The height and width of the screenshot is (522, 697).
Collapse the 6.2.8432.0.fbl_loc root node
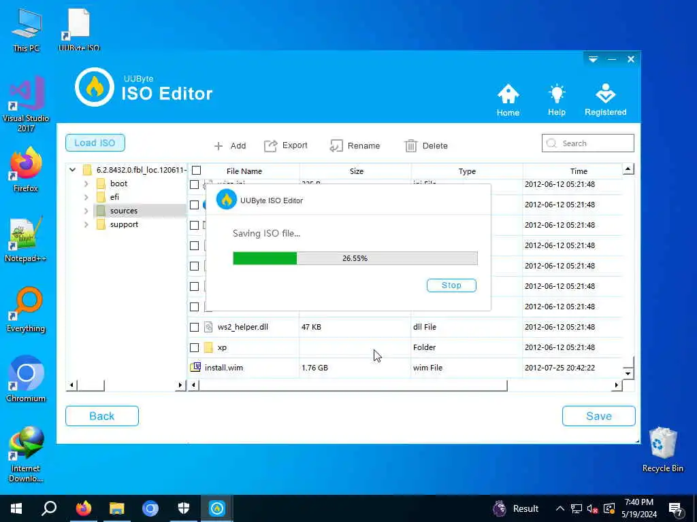click(x=72, y=169)
